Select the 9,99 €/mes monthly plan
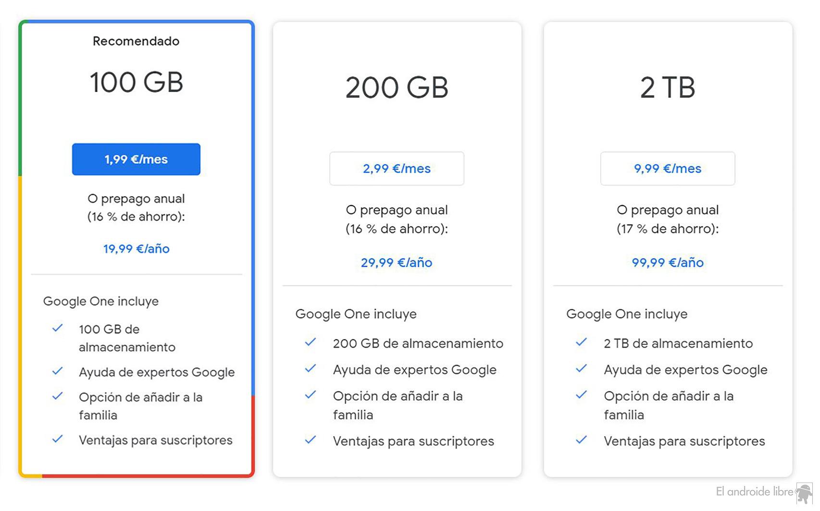Screen dimensions: 820x511 (667, 168)
